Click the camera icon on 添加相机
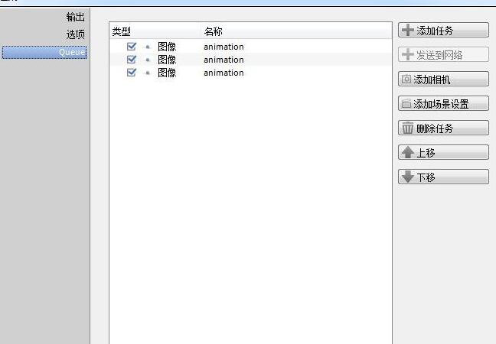496x344 pixels. click(x=406, y=80)
